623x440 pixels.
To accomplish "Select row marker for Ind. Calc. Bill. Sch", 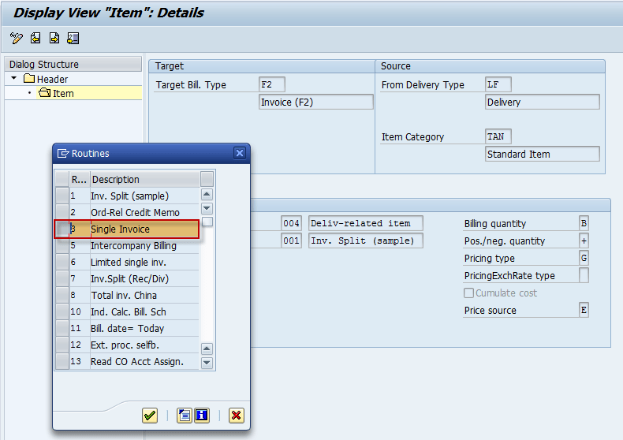I will click(x=62, y=311).
